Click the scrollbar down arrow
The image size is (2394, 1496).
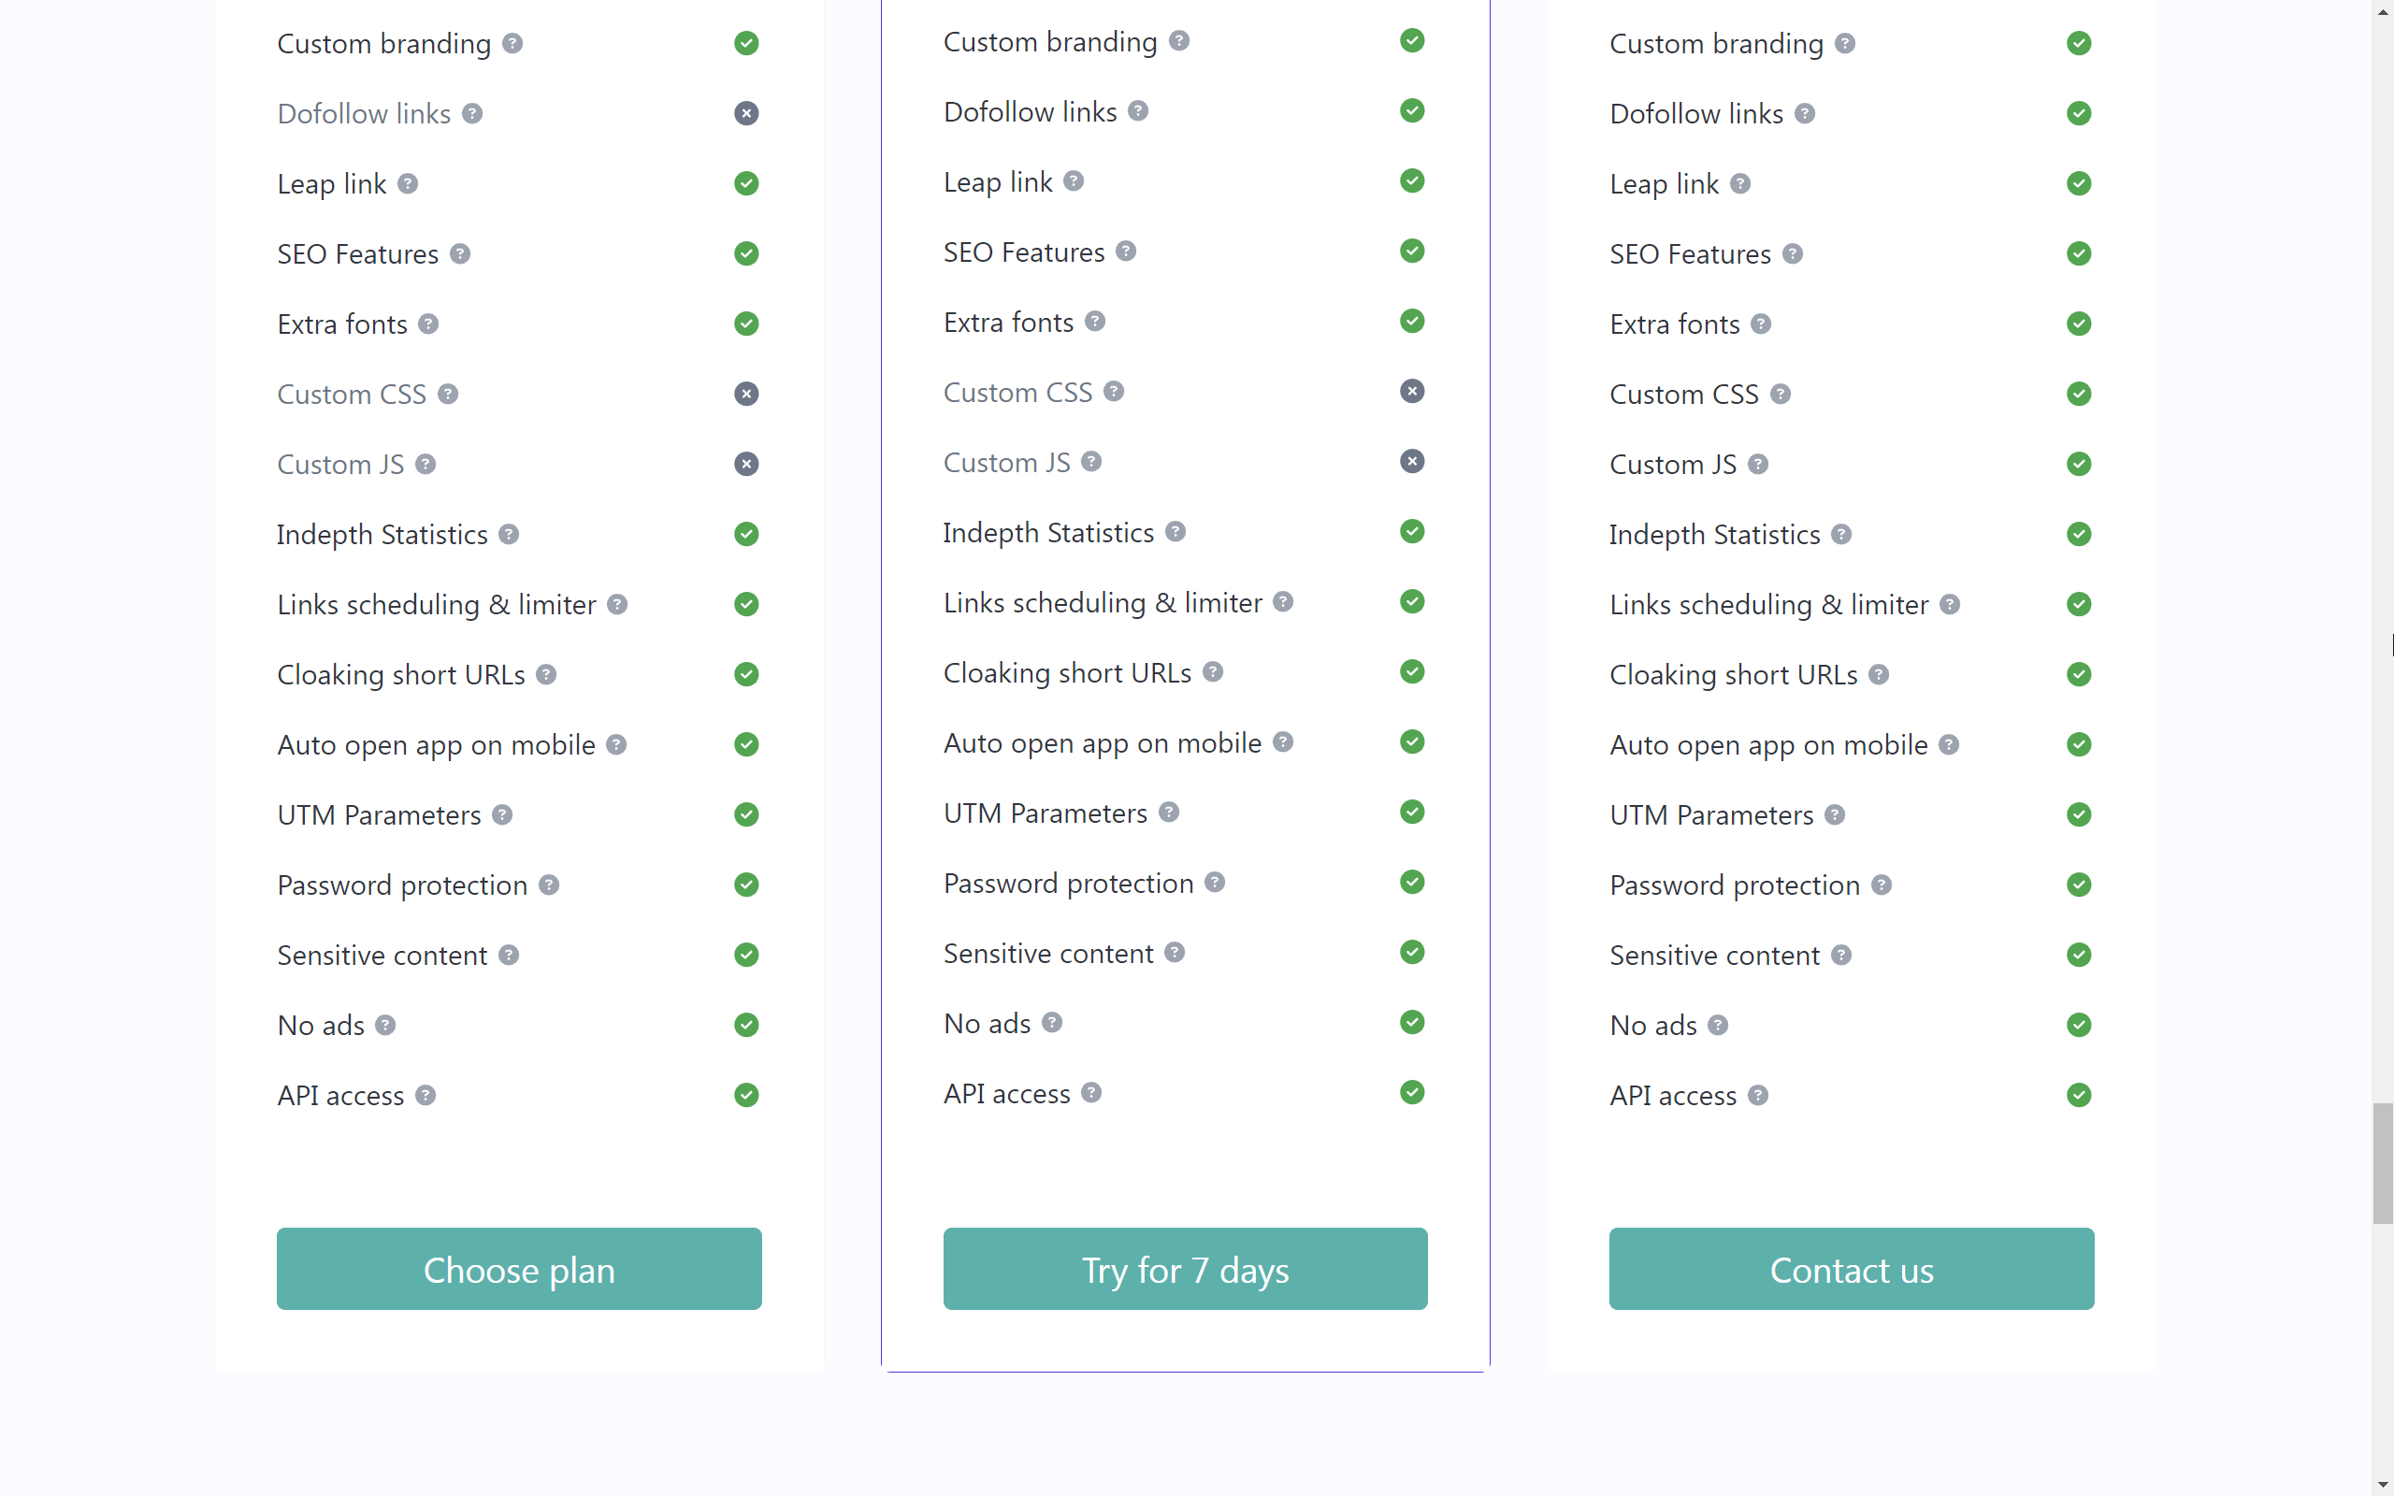[x=2382, y=1485]
